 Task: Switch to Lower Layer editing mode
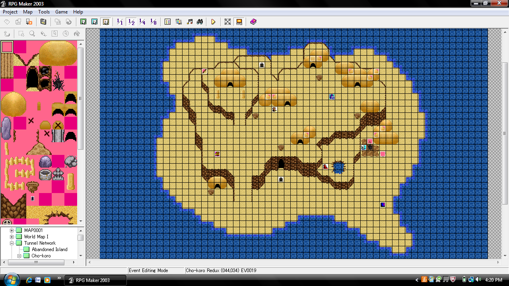(x=84, y=22)
